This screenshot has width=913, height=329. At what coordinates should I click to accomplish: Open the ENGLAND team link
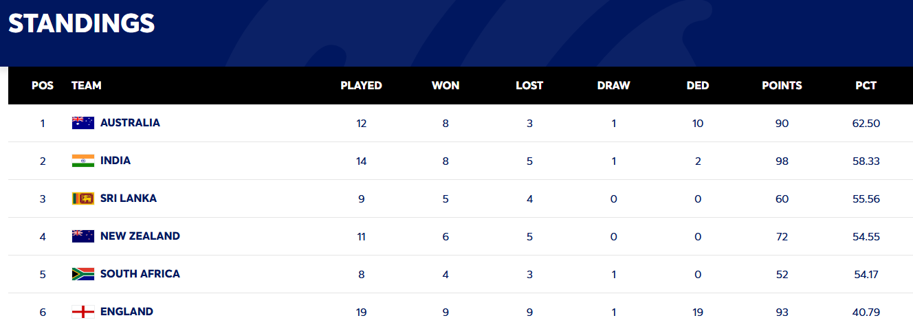click(126, 312)
